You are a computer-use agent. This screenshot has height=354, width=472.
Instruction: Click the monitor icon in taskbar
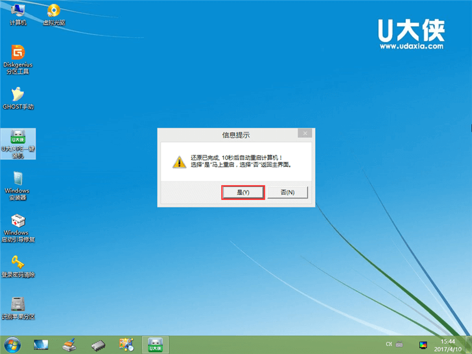[x=41, y=344]
